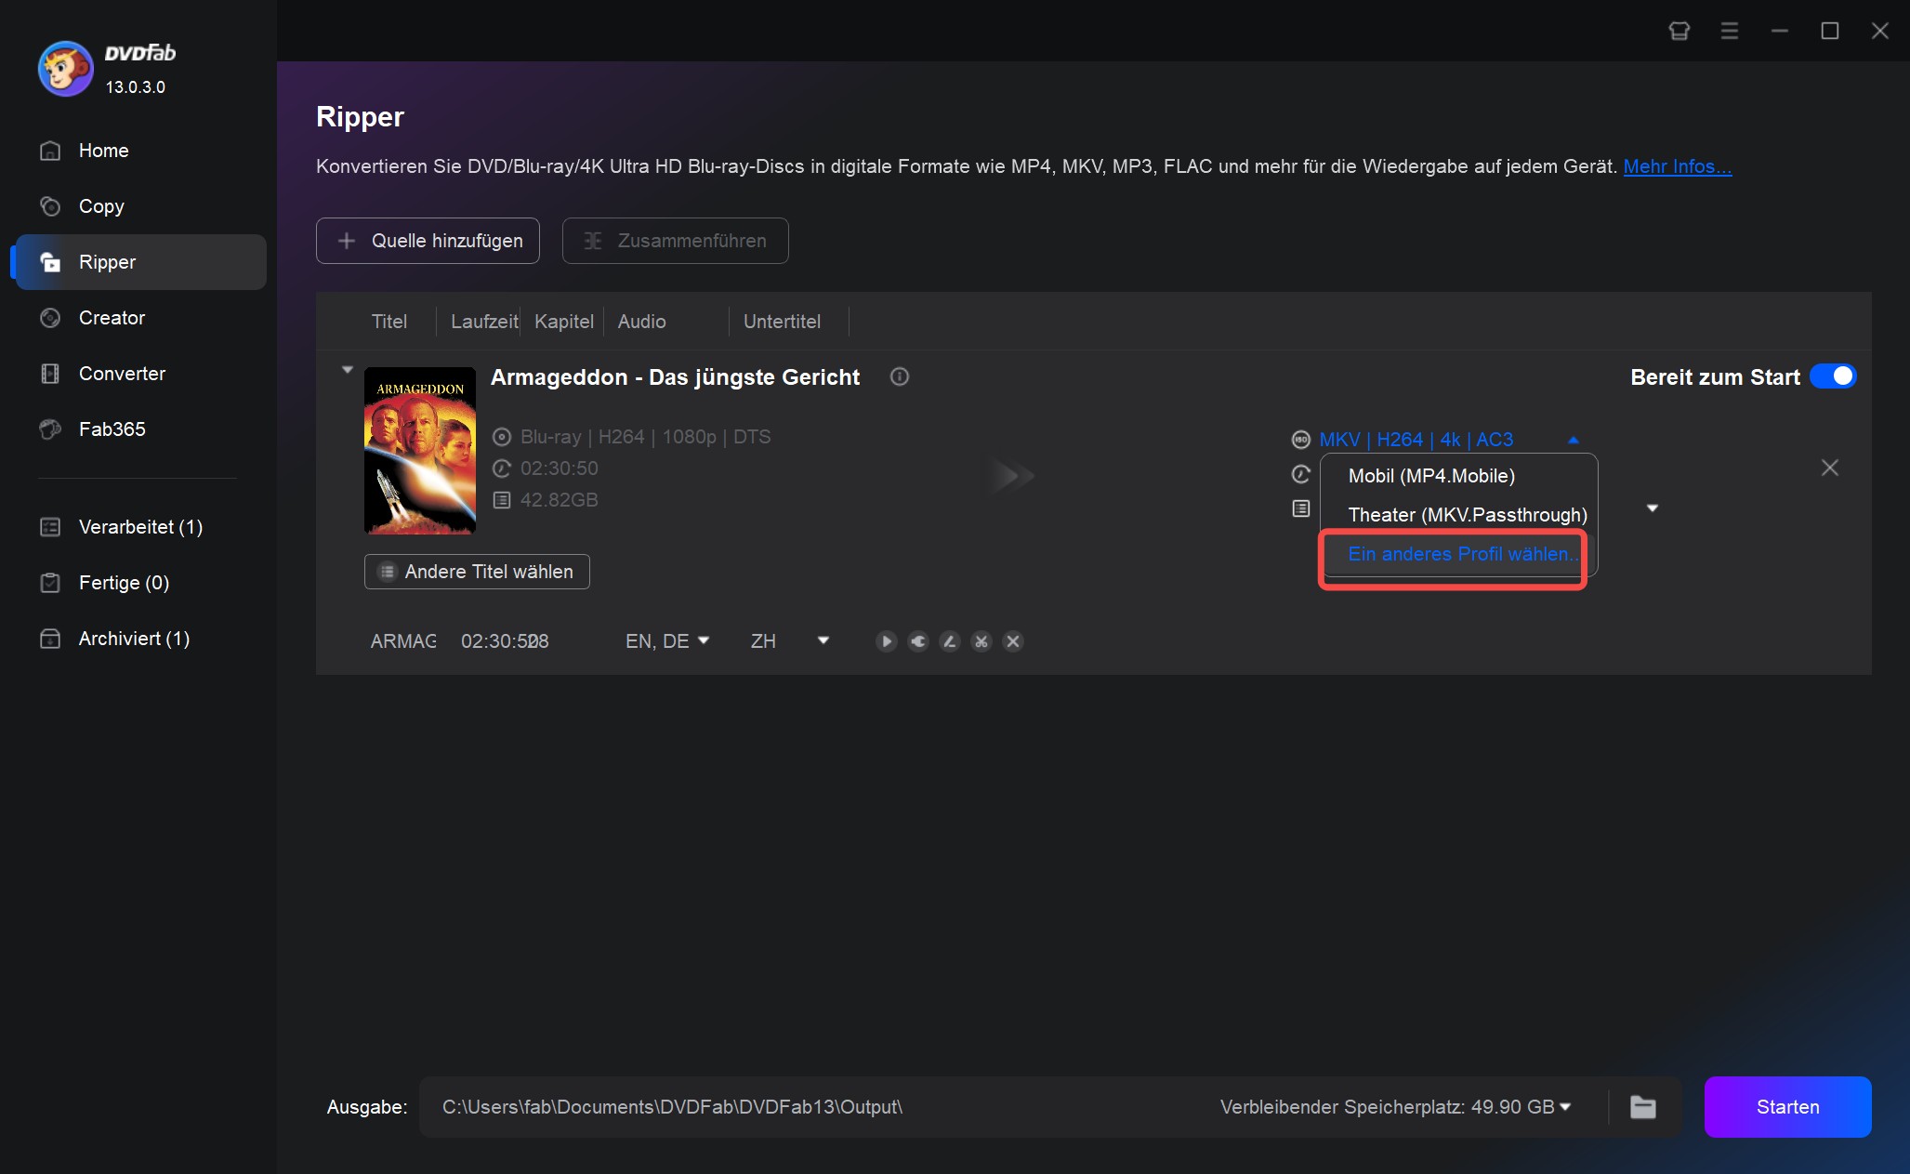This screenshot has width=1910, height=1174.
Task: Open output folder icon
Action: point(1643,1107)
